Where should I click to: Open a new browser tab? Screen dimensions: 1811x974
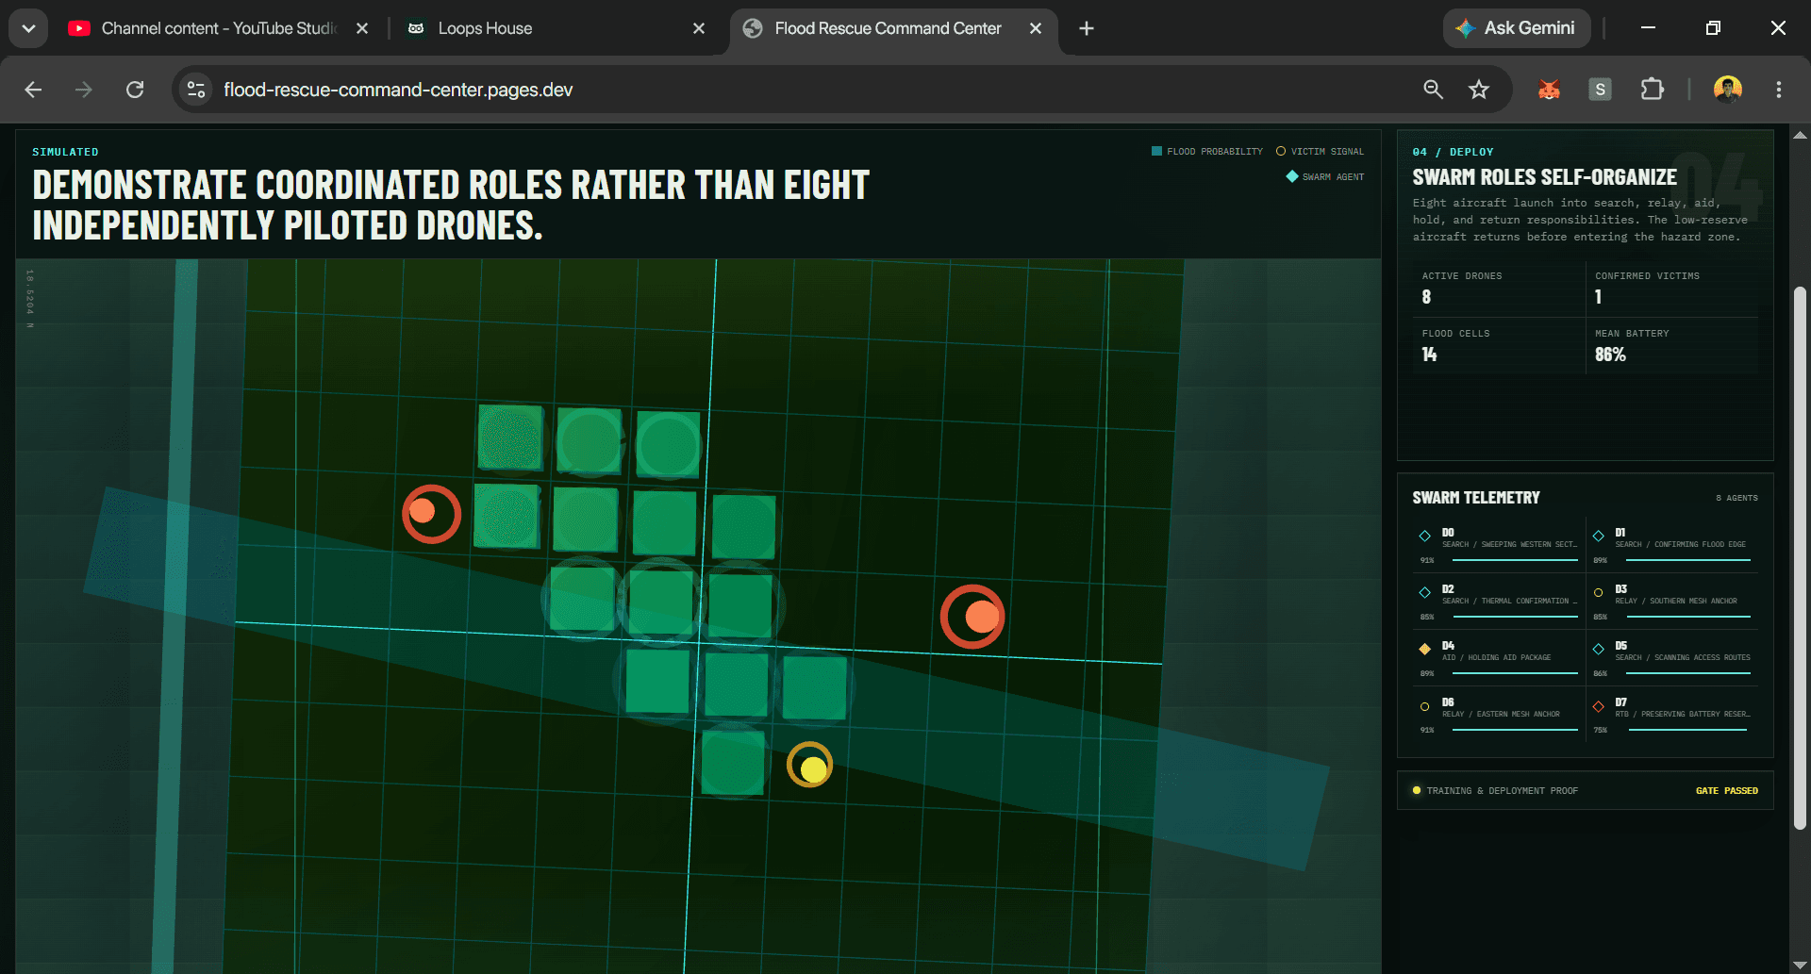(1087, 28)
